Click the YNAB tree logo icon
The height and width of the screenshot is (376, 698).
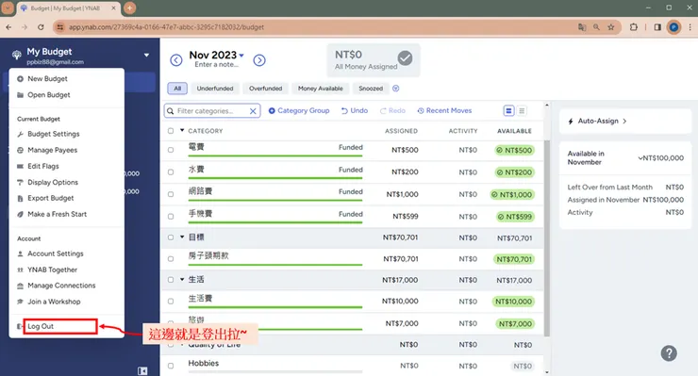pyautogui.click(x=17, y=55)
